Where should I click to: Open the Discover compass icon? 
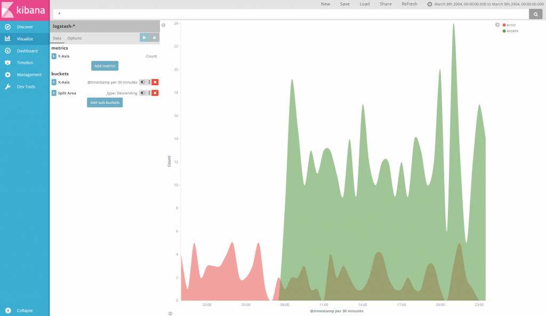coord(7,27)
